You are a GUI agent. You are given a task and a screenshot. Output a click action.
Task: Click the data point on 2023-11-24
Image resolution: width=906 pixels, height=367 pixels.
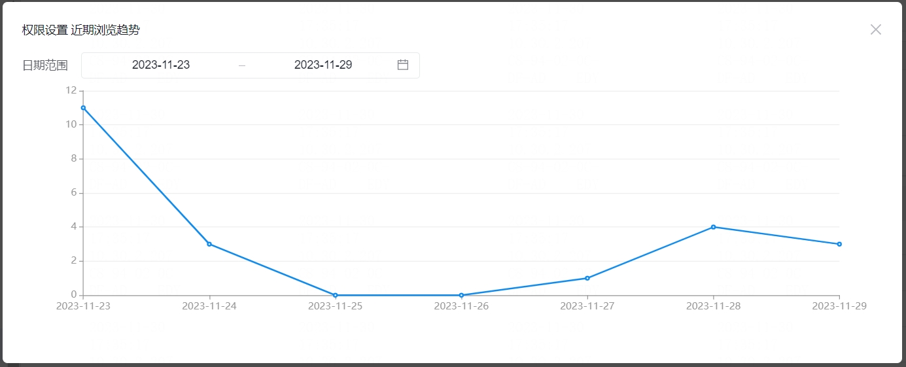tap(209, 244)
